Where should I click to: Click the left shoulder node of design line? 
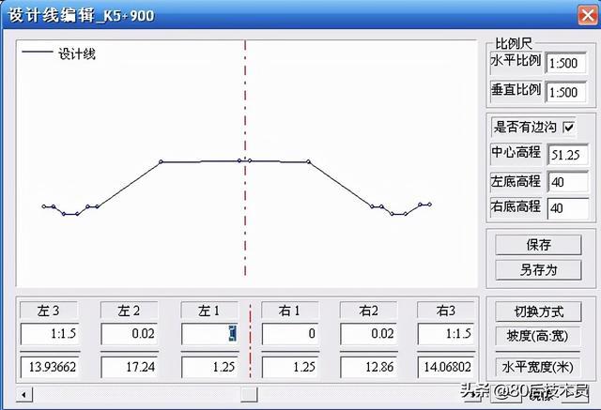pyautogui.click(x=161, y=162)
